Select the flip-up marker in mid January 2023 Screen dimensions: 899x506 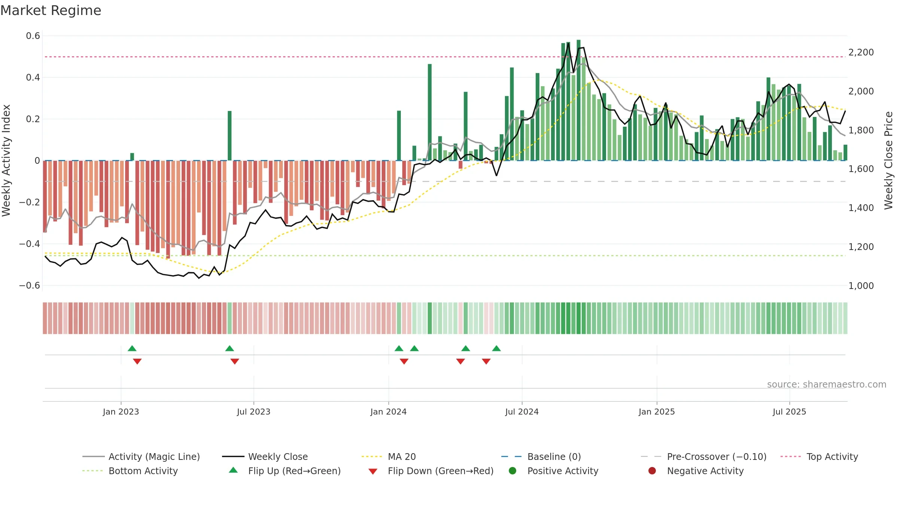(x=132, y=348)
